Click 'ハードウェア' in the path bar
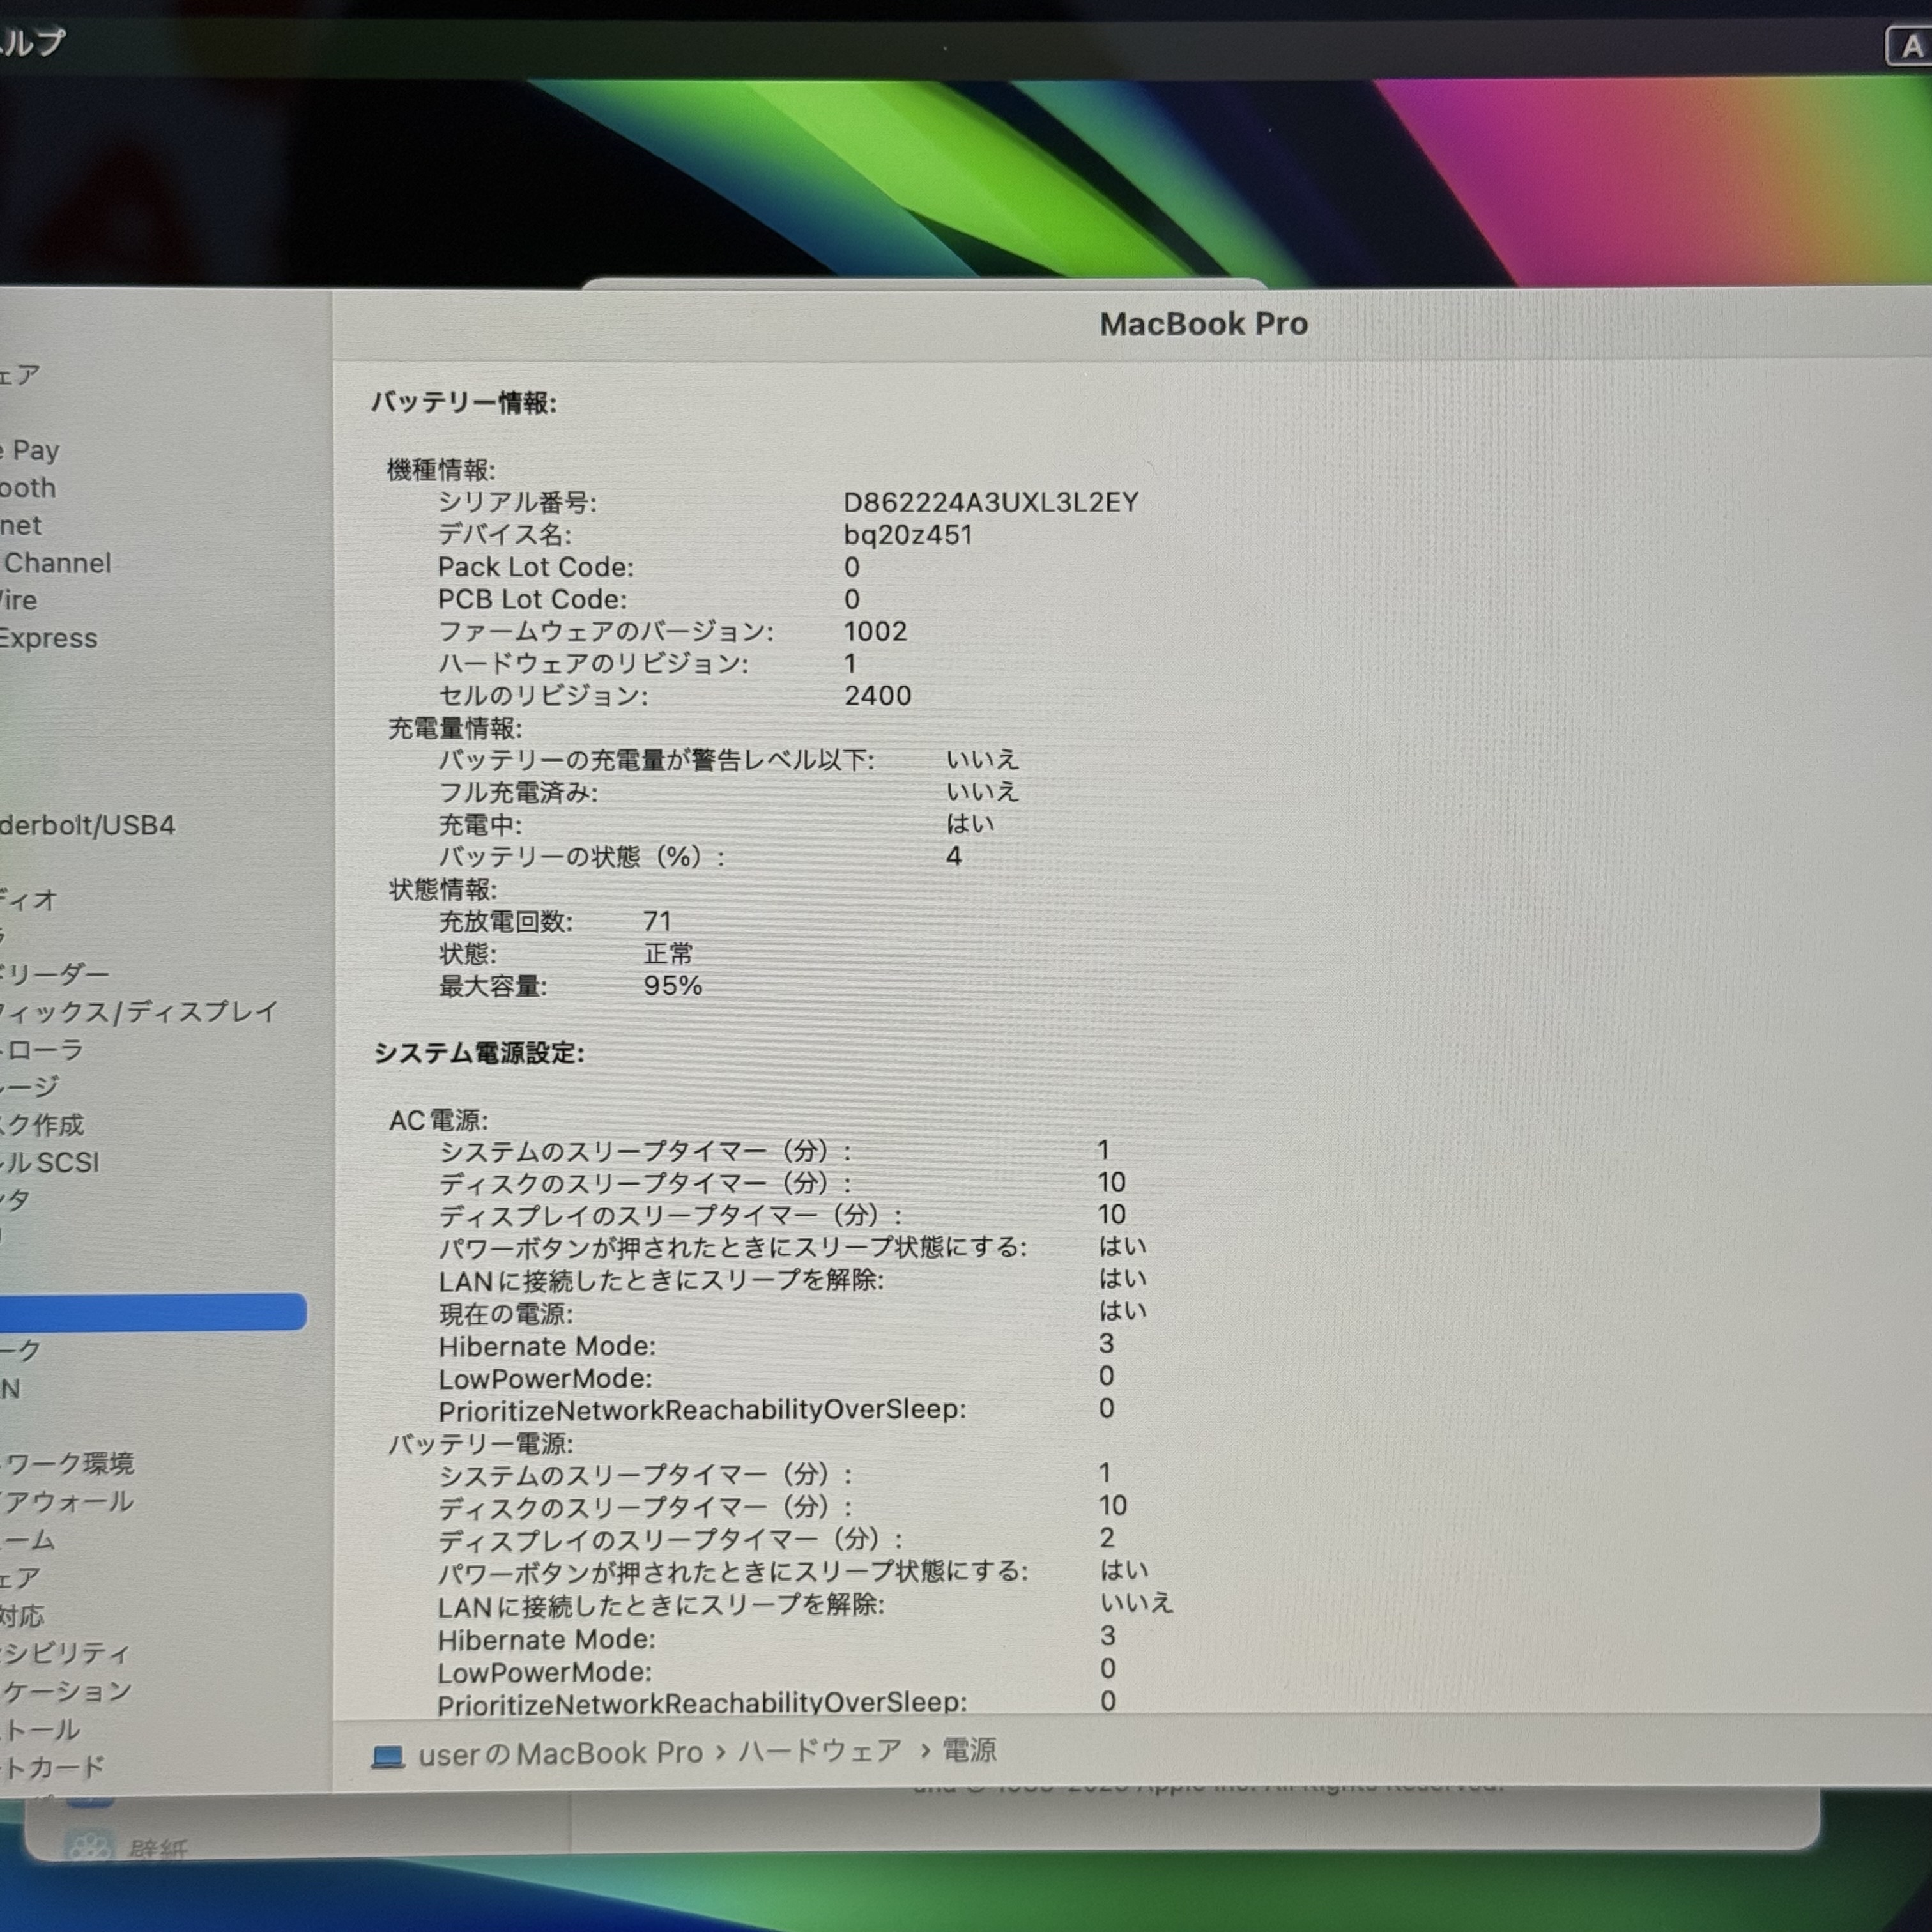Viewport: 1932px width, 1932px height. coord(820,1752)
